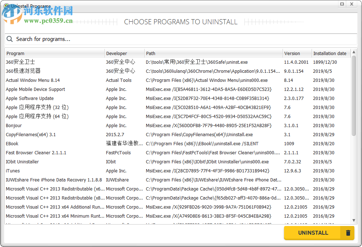Sort list by Program column header

[54, 53]
